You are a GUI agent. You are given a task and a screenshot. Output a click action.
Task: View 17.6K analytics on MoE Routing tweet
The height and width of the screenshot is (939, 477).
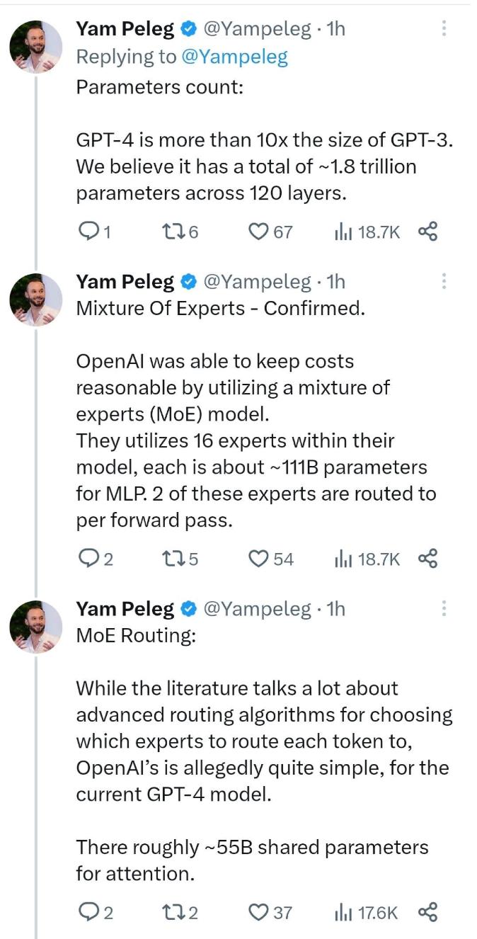367,912
